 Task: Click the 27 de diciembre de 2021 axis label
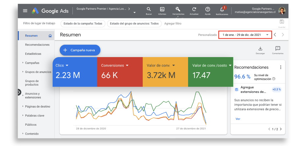click(x=191, y=129)
